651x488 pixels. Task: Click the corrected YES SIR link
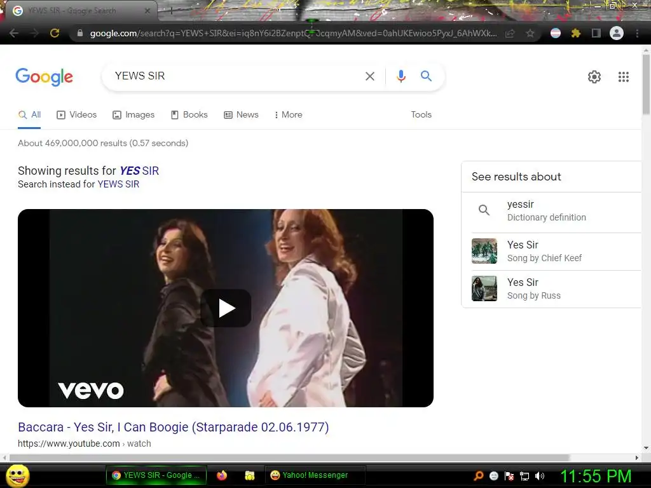tap(139, 171)
